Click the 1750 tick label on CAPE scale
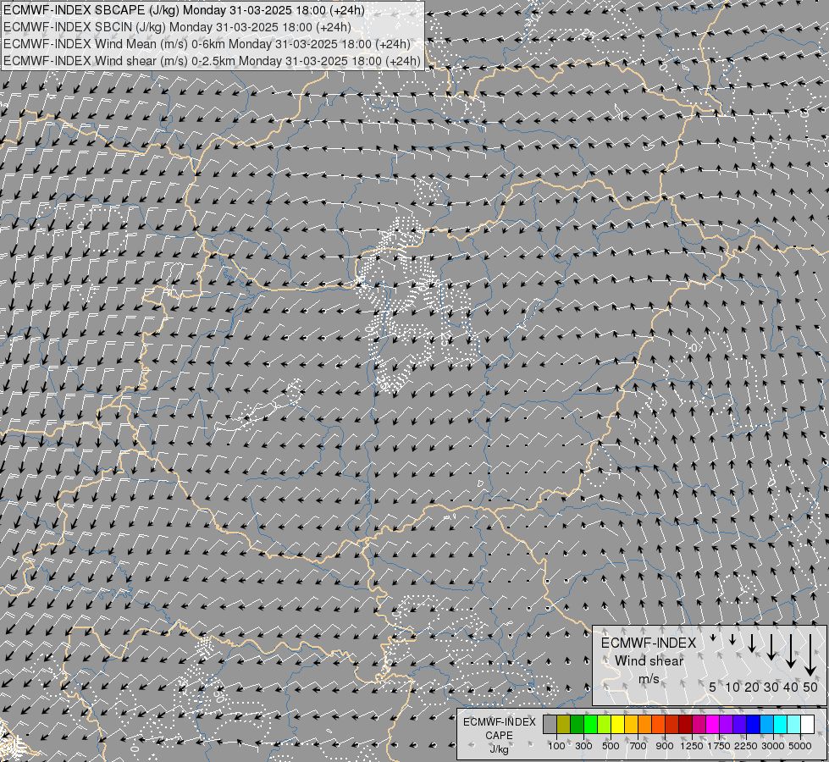Image resolution: width=829 pixels, height=762 pixels. (719, 746)
